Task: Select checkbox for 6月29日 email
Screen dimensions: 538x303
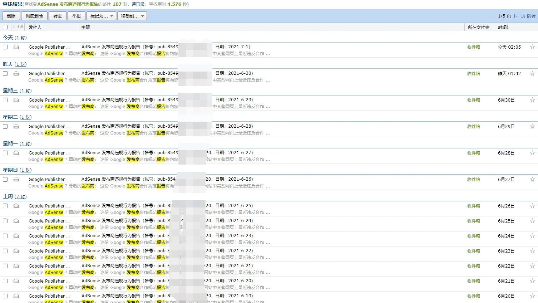Action: click(5, 126)
